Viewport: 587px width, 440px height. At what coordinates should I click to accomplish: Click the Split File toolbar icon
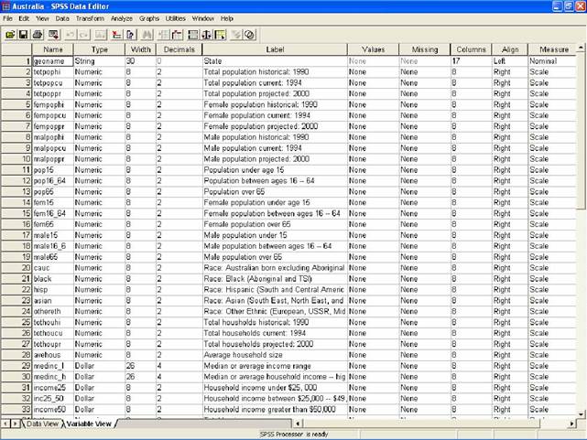(x=192, y=34)
